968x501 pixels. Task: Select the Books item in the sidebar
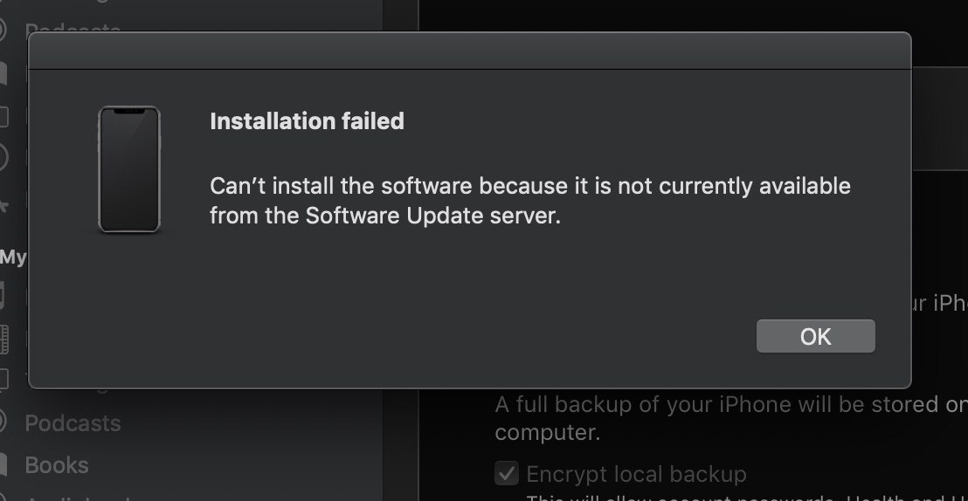pyautogui.click(x=56, y=465)
